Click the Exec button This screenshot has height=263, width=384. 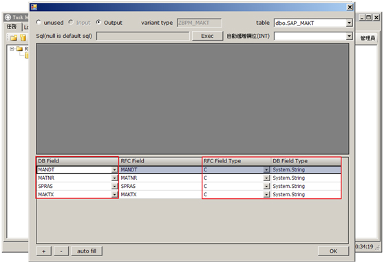click(x=207, y=36)
